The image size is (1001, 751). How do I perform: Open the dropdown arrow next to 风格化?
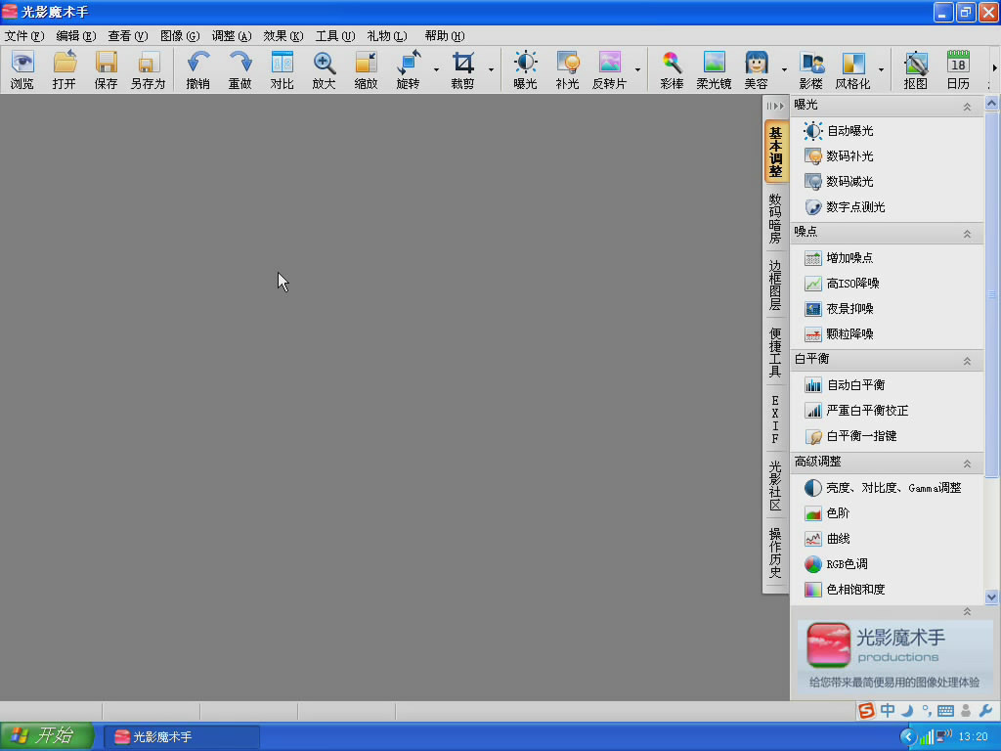[881, 69]
